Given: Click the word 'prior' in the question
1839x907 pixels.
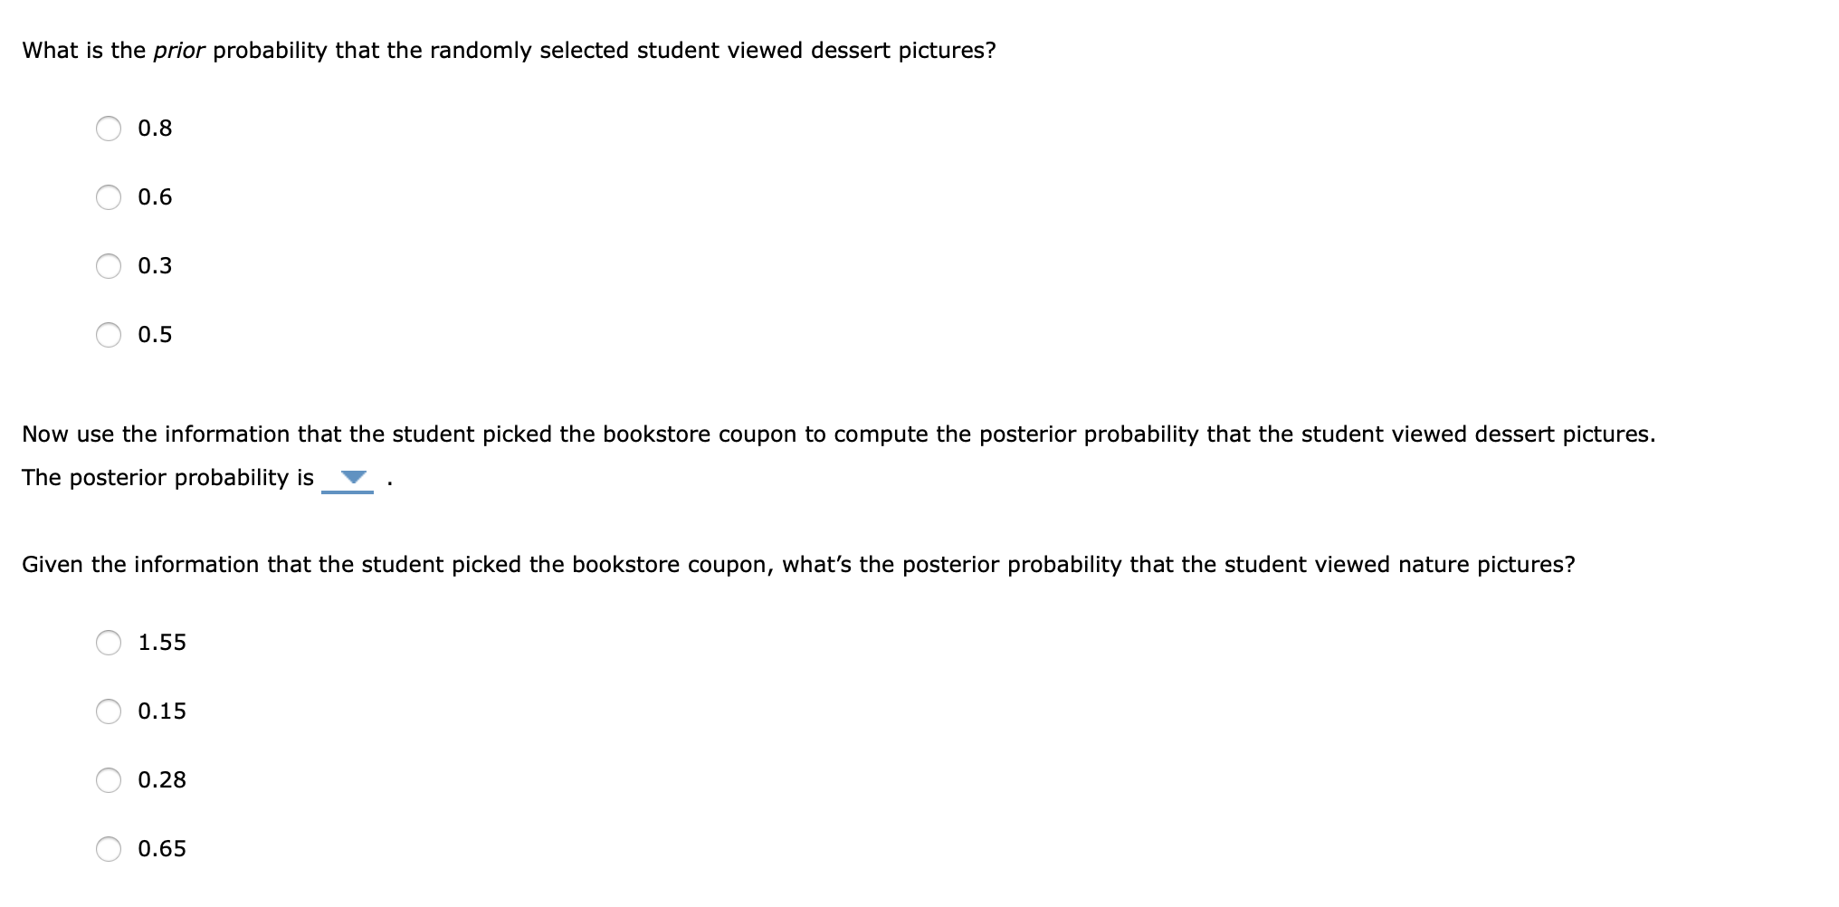Looking at the screenshot, I should coord(179,51).
